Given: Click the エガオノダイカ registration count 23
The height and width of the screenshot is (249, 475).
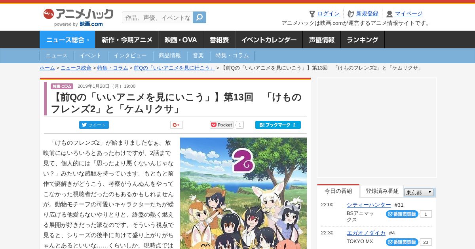Looking at the screenshot, I should pos(426,242).
